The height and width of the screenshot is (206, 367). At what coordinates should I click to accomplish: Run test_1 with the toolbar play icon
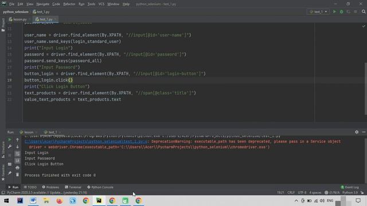(334, 11)
